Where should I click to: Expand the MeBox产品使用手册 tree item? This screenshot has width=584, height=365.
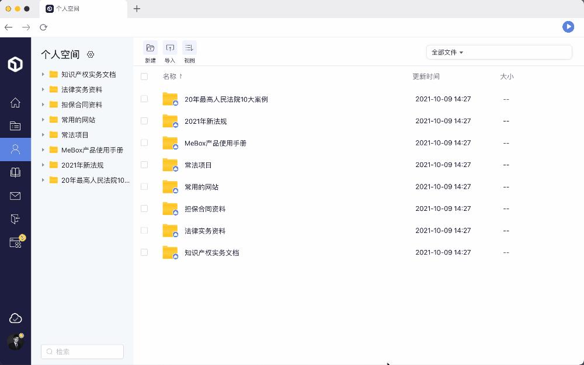point(41,150)
